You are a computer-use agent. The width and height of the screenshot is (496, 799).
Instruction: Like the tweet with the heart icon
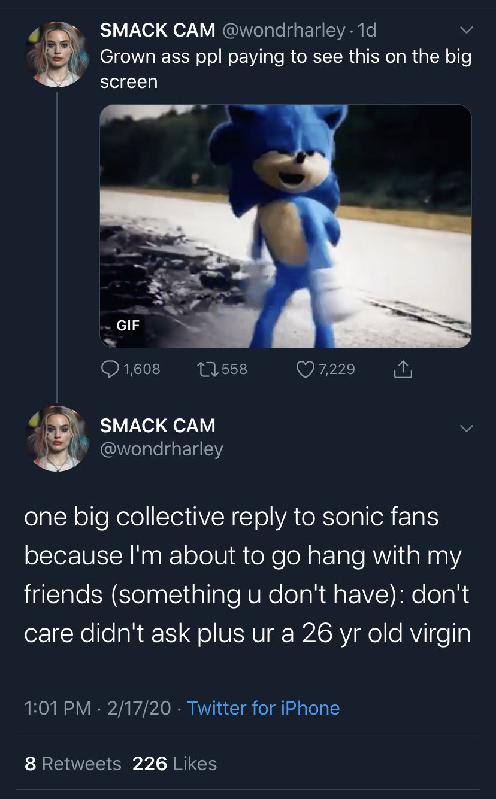[306, 369]
